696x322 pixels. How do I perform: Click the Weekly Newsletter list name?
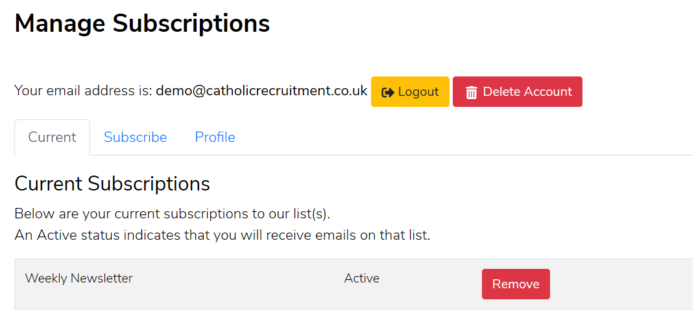(x=78, y=279)
